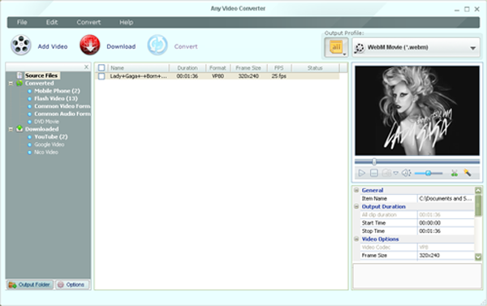Collapse the Video Options section

click(x=356, y=239)
